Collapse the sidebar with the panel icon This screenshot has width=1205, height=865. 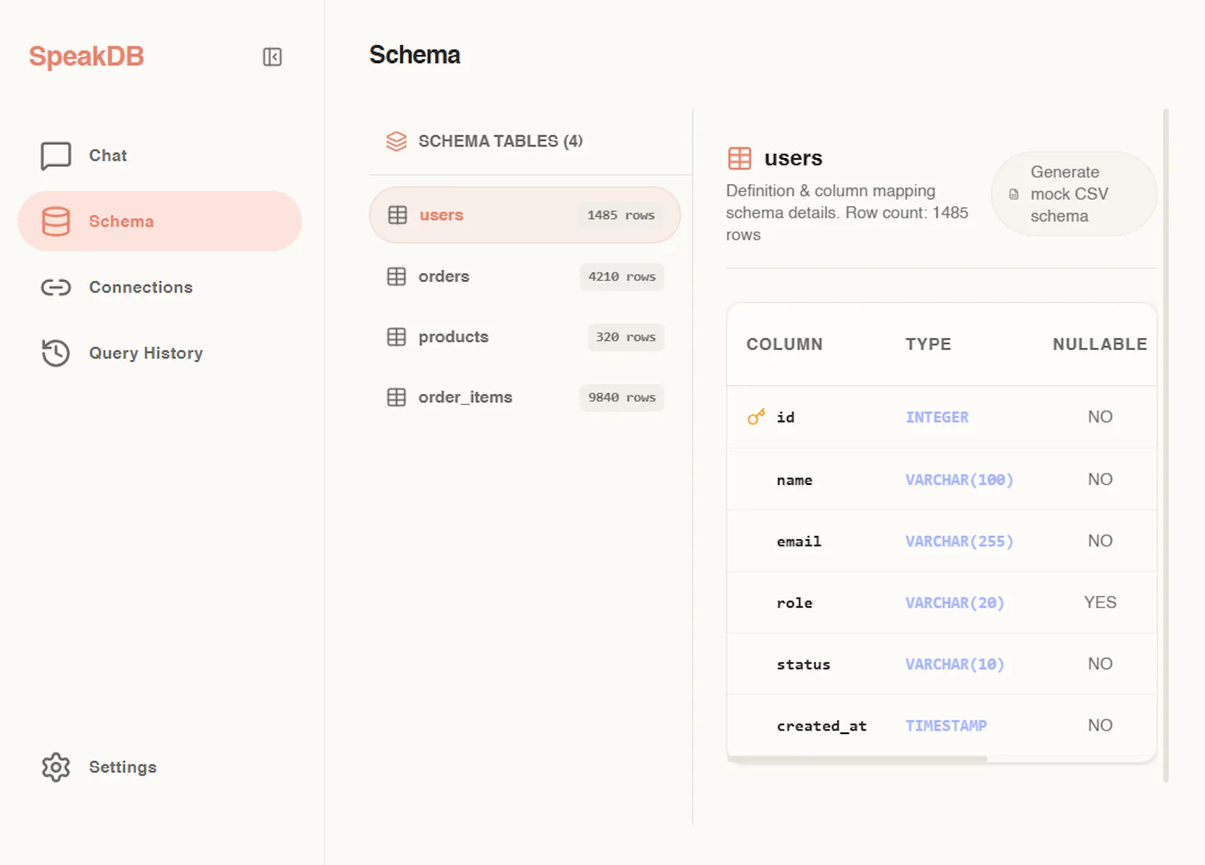(x=272, y=56)
